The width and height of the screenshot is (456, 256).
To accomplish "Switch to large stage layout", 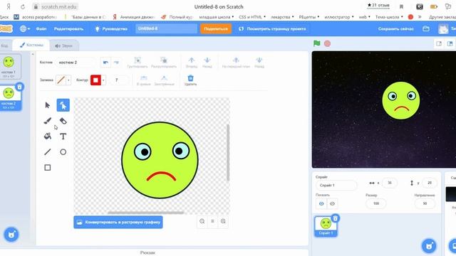I will (450, 43).
